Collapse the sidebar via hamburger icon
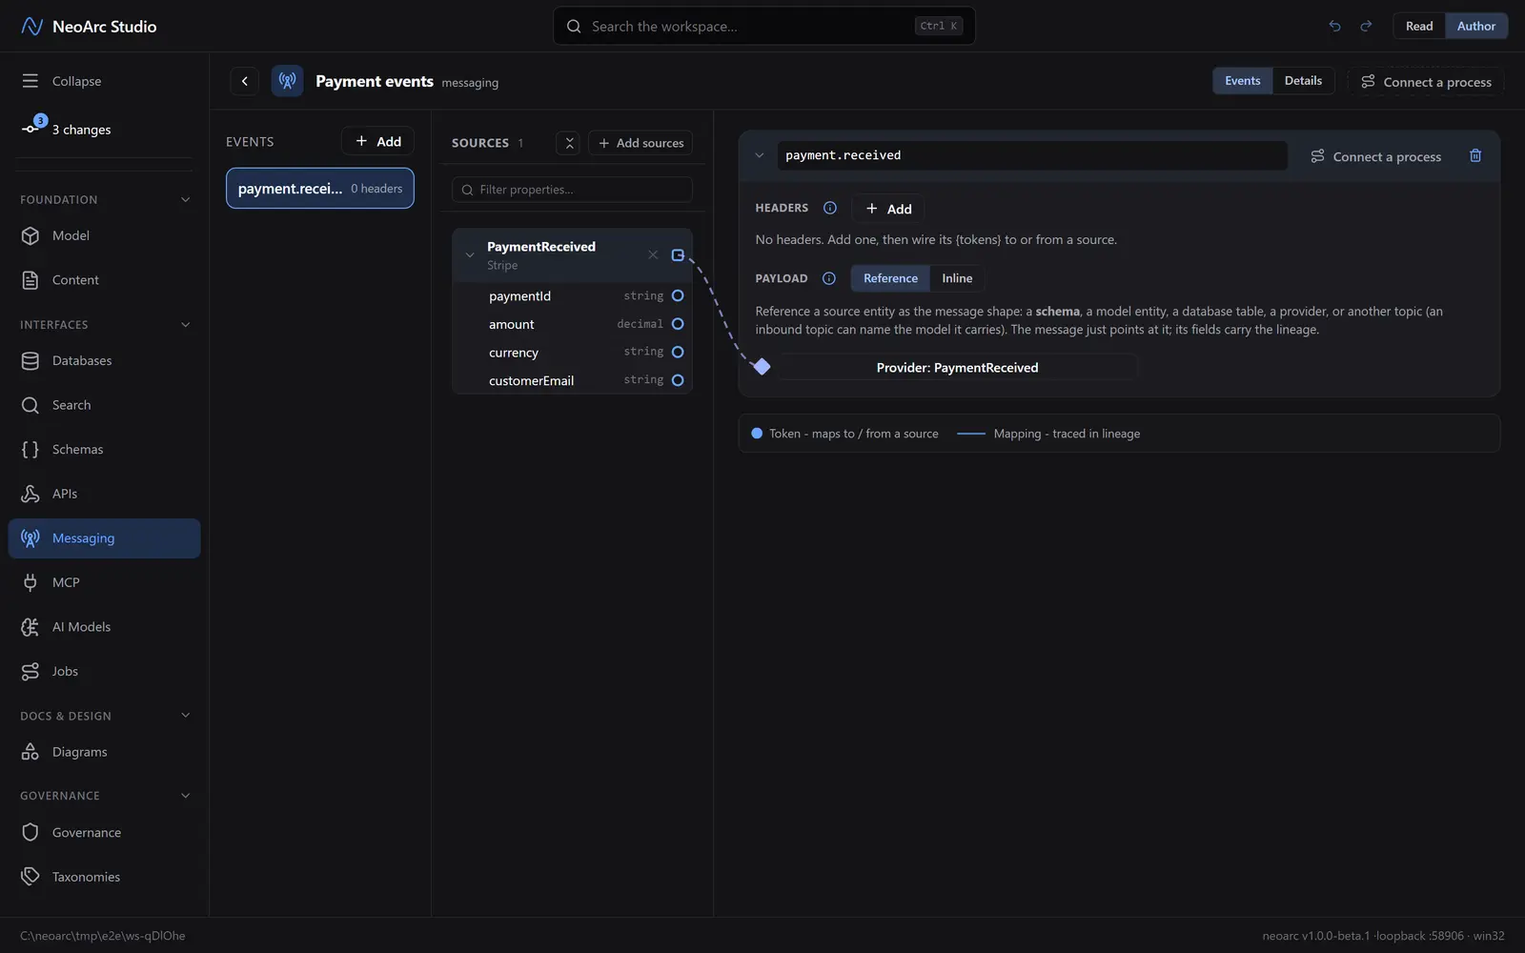This screenshot has width=1525, height=953. click(x=30, y=81)
